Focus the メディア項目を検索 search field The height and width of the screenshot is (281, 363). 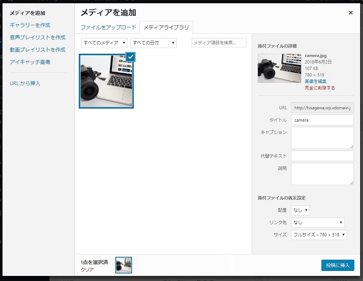point(219,43)
